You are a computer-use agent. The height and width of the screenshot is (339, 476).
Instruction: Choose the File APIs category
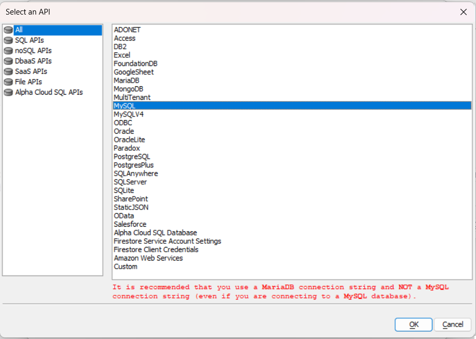29,82
